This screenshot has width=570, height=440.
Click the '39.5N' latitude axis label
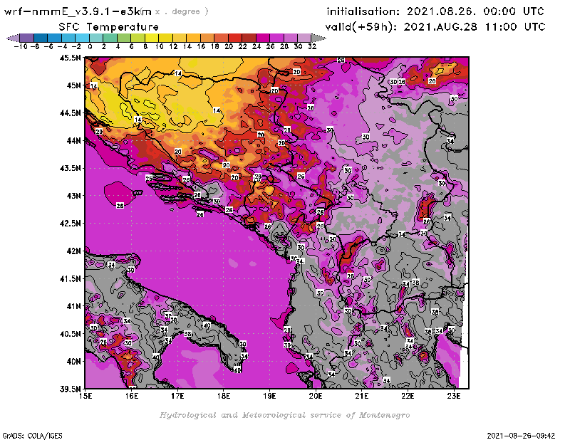coord(70,389)
